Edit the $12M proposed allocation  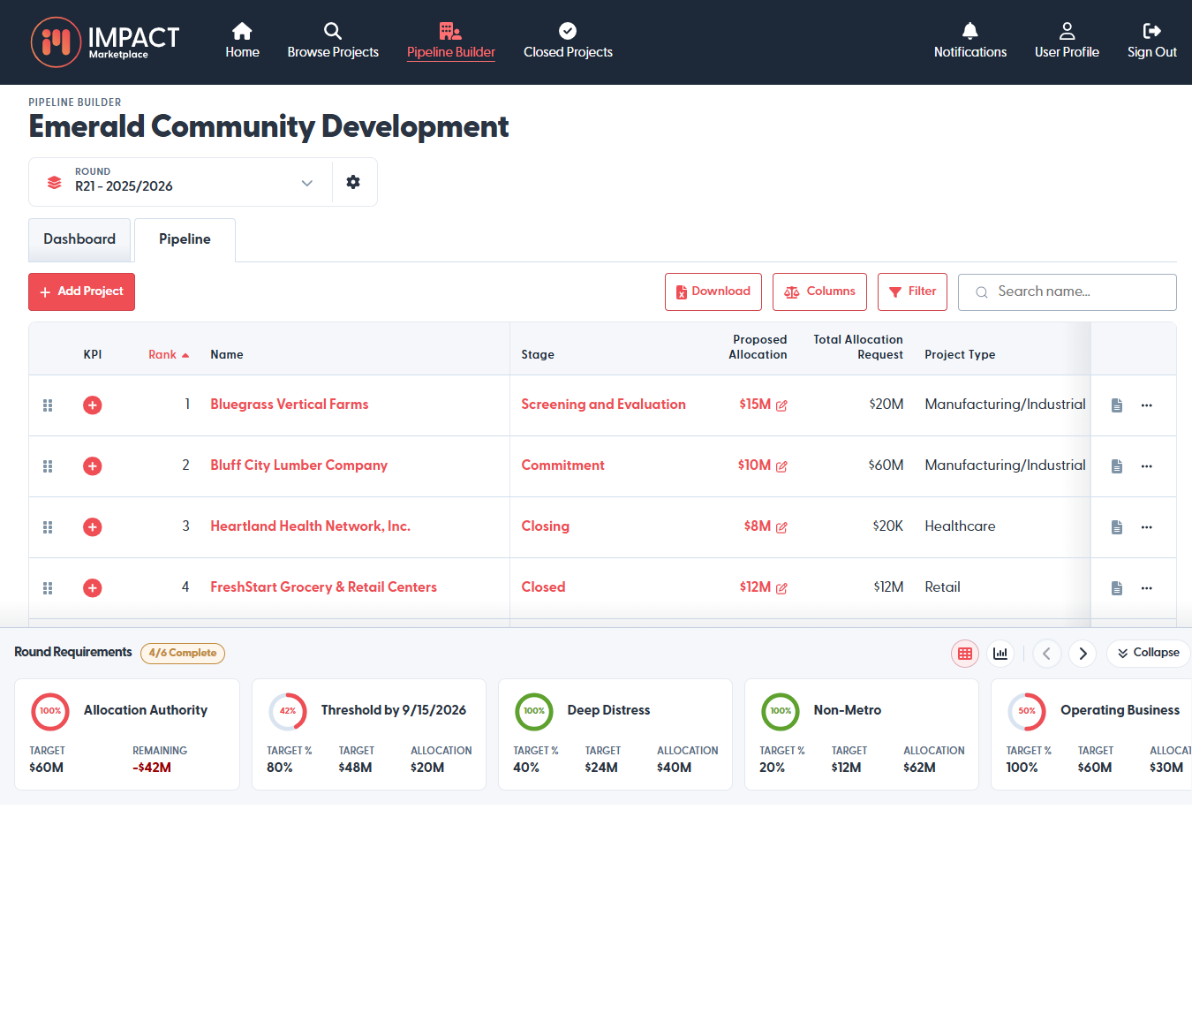[x=781, y=588]
